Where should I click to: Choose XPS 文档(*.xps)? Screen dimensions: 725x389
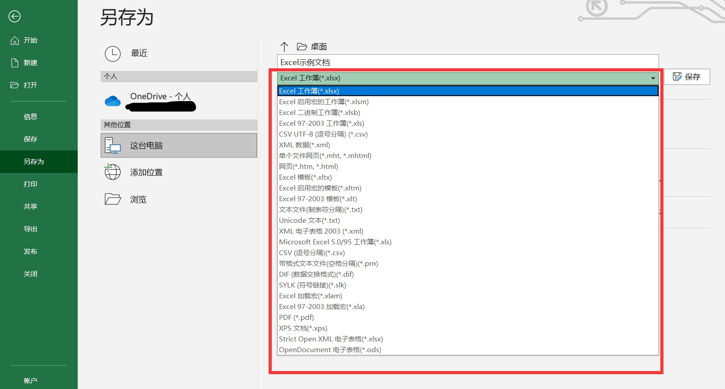tap(468, 328)
